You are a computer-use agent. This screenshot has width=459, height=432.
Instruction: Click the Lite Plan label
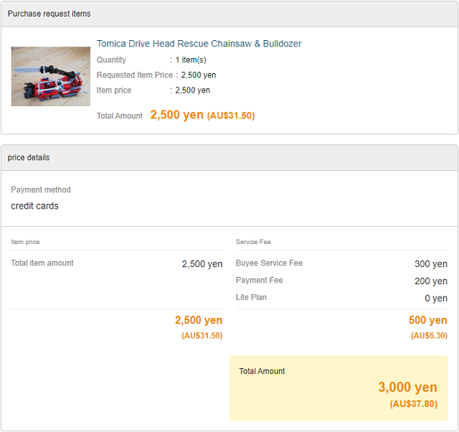tap(251, 297)
